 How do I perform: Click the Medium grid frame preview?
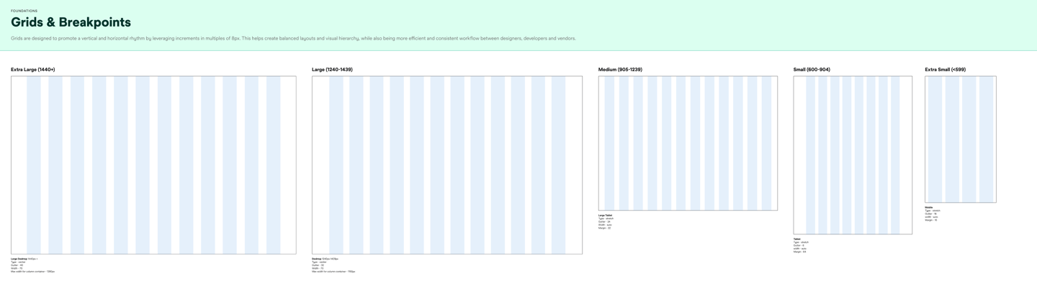click(x=688, y=143)
